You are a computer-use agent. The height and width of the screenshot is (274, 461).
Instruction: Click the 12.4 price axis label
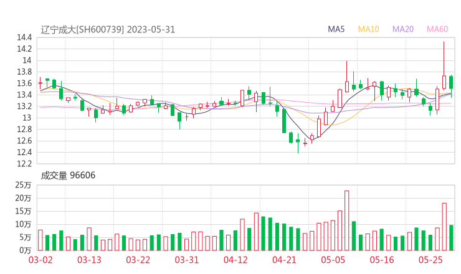coord(24,152)
